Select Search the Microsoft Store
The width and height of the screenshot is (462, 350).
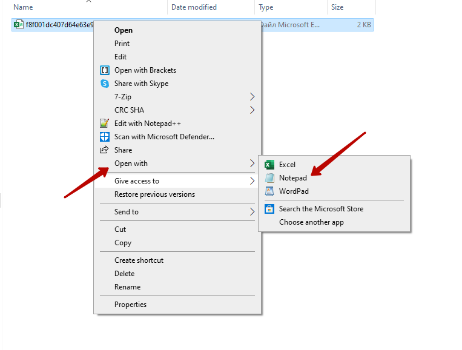[x=334, y=209]
